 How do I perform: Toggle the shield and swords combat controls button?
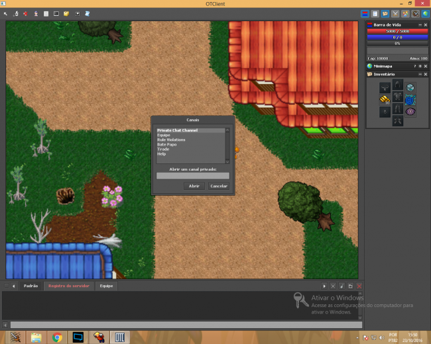click(x=416, y=14)
